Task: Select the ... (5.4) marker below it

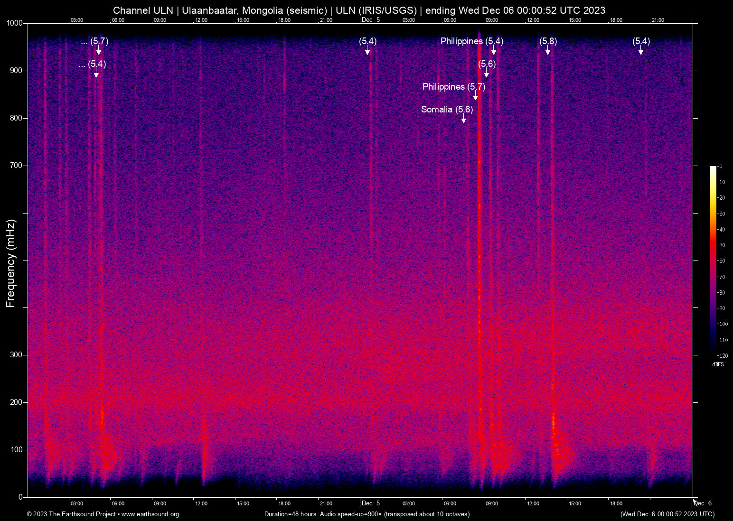Action: click(x=96, y=74)
